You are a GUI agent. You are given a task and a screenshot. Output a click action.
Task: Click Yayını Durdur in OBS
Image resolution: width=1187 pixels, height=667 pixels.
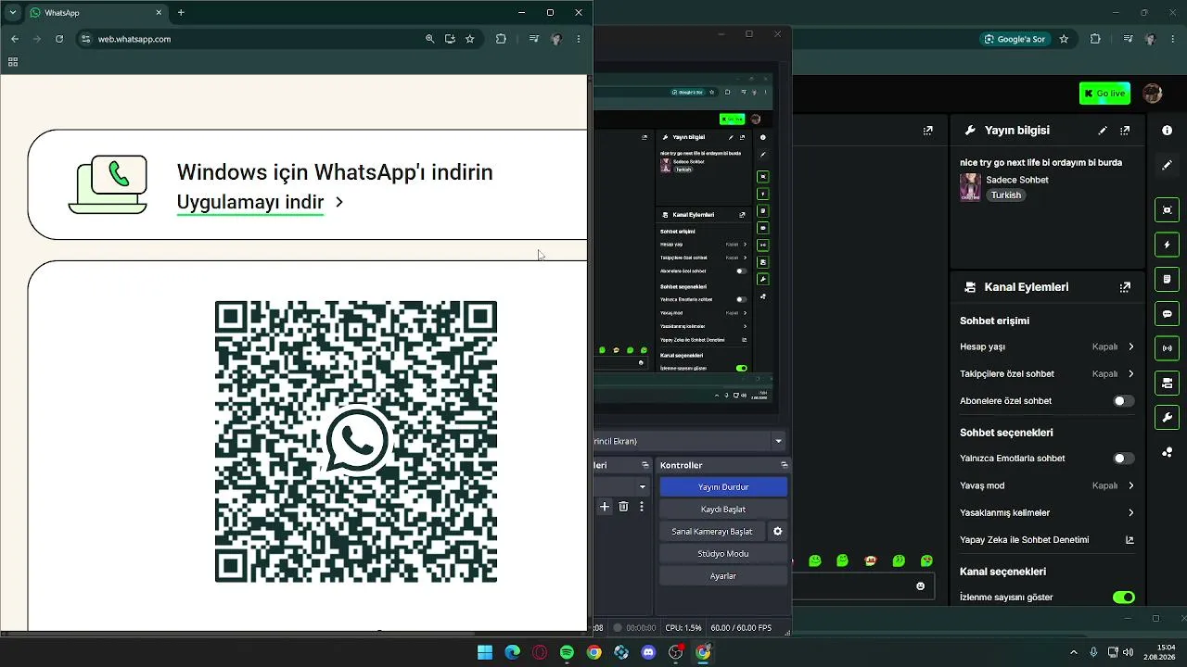coord(723,487)
